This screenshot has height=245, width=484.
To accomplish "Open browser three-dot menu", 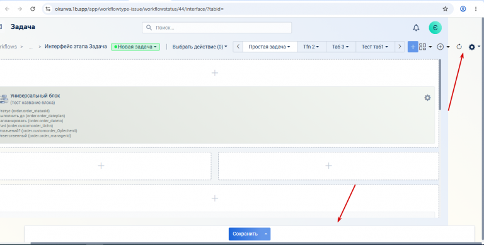I will coord(476,9).
